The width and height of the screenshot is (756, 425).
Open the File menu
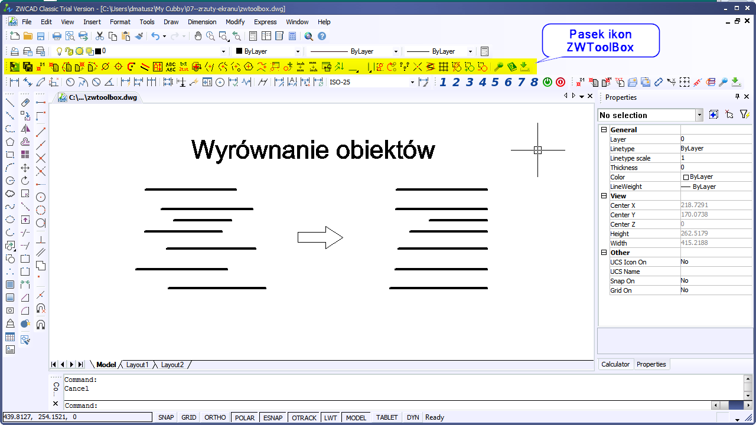point(27,22)
